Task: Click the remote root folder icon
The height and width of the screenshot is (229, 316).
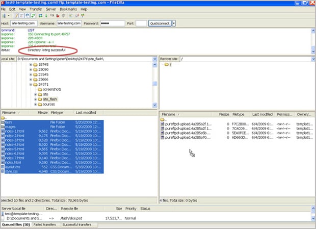Action: 166,65
